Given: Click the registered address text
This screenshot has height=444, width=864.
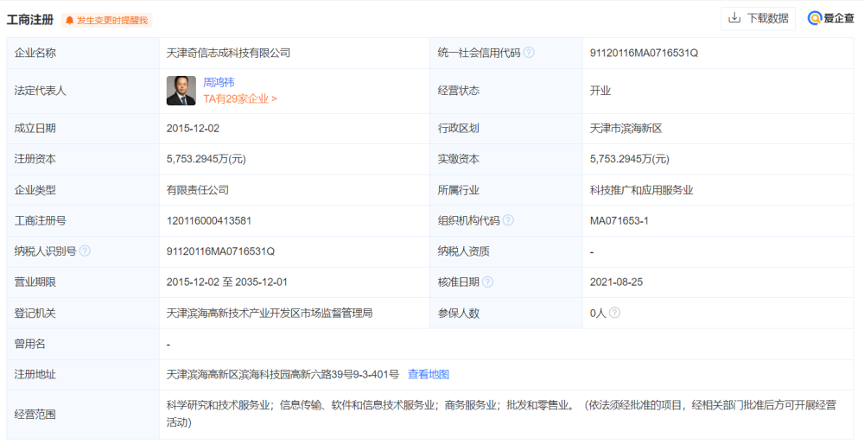Looking at the screenshot, I should pos(283,375).
